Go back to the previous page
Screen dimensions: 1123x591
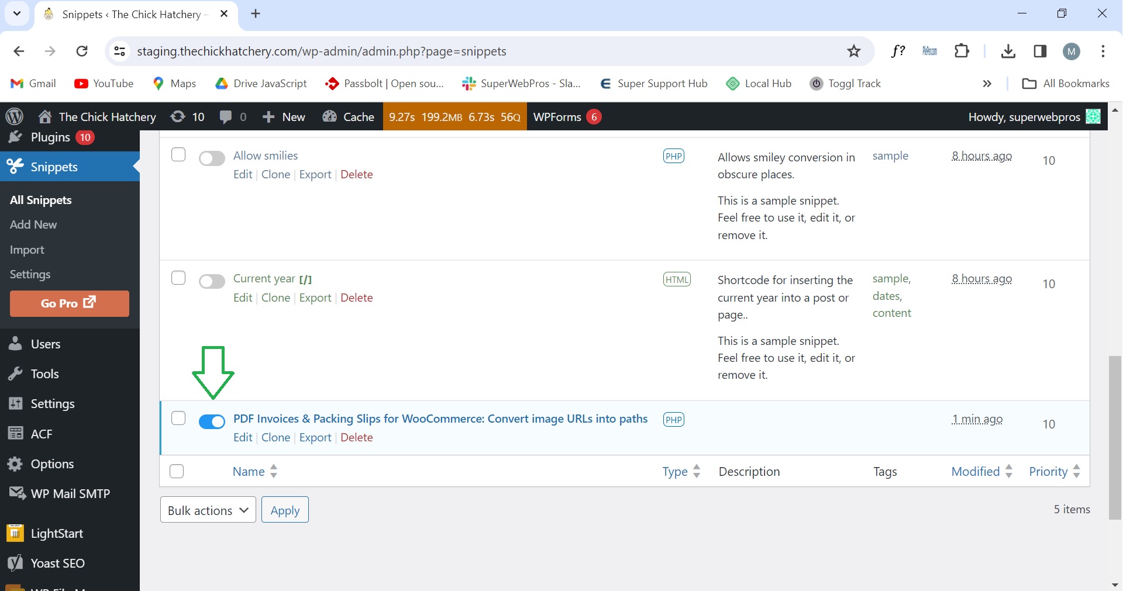pyautogui.click(x=19, y=51)
